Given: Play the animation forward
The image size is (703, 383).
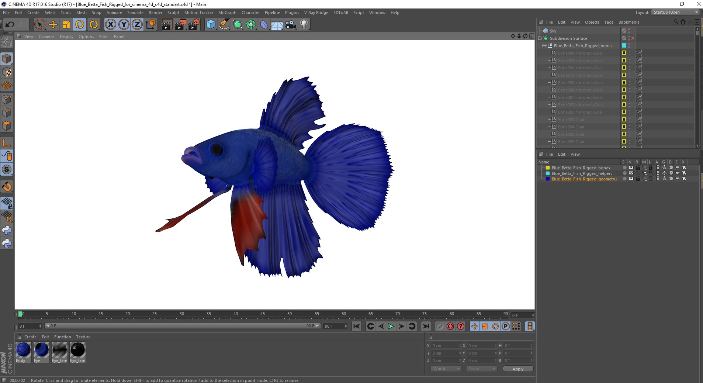Looking at the screenshot, I should 391,326.
